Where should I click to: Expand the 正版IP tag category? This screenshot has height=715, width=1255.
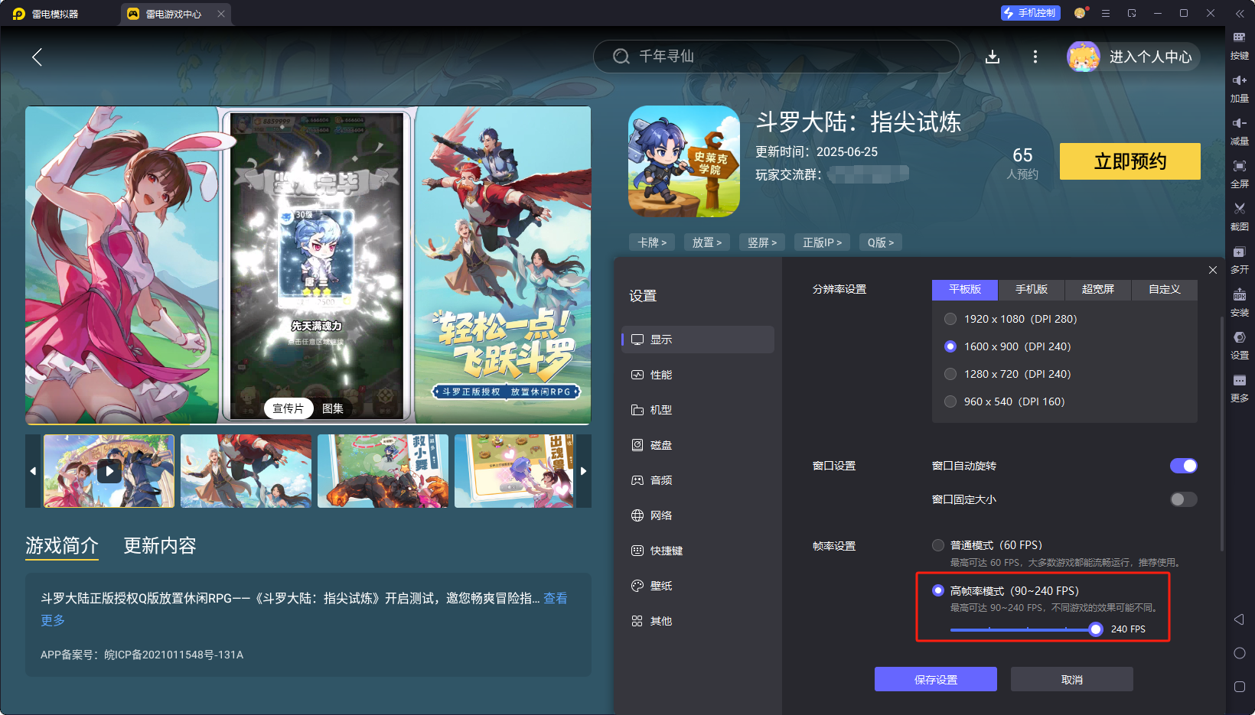[822, 242]
